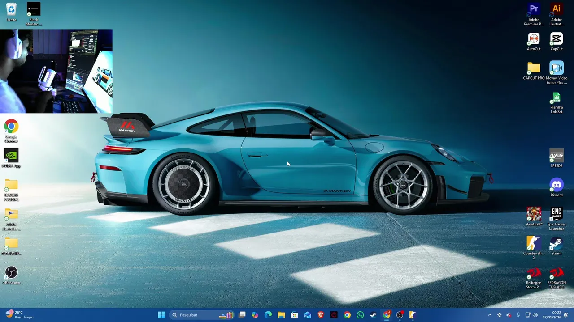Click the sun-shaped system tray icon
Viewport: 574px width, 322px height.
pos(499,315)
